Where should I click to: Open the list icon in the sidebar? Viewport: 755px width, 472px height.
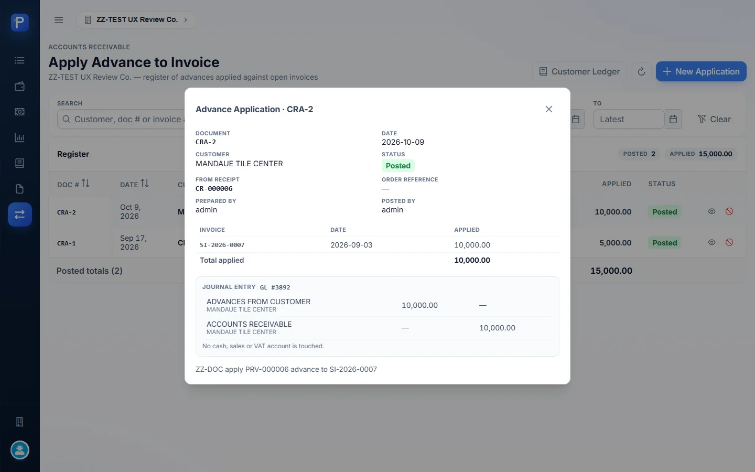coord(20,60)
